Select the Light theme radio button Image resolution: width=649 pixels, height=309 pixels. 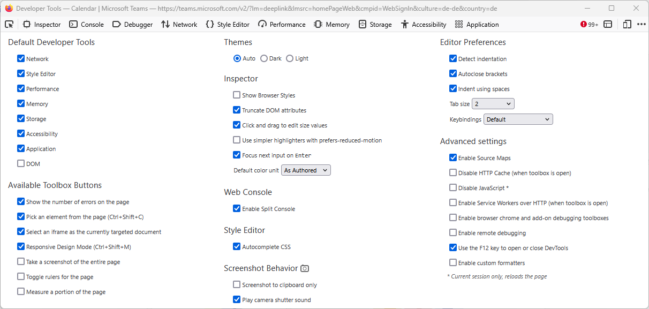tap(290, 58)
